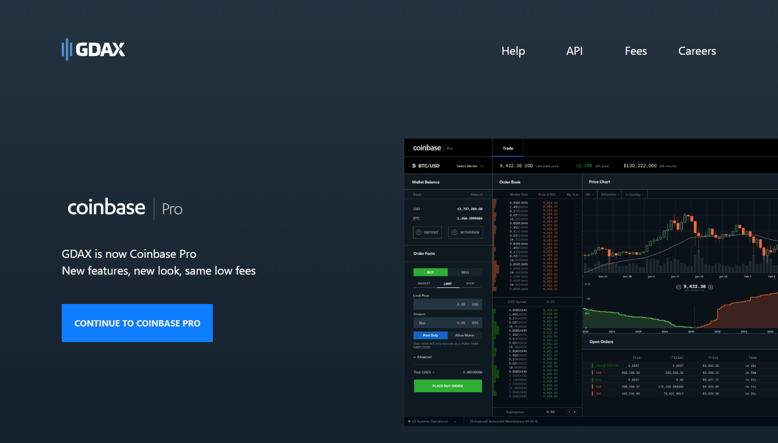Click coinbase Pro logo inside preview
Viewport: 778px width, 443px height.
tap(433, 148)
